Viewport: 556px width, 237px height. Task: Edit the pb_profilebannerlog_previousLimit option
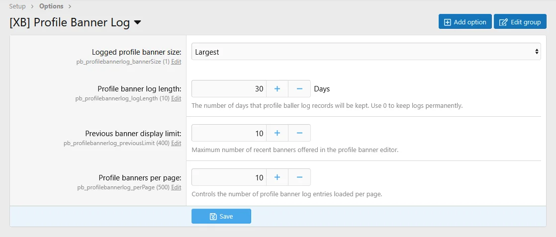coord(176,143)
